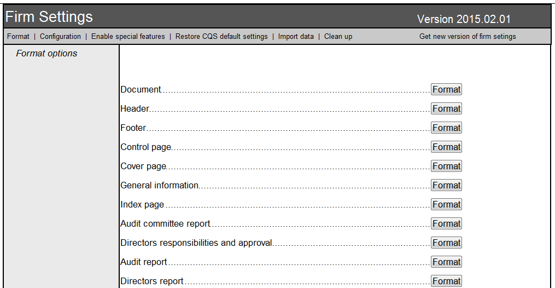The height and width of the screenshot is (288, 555).
Task: Format Directors responsibilities and approval
Action: tap(446, 243)
